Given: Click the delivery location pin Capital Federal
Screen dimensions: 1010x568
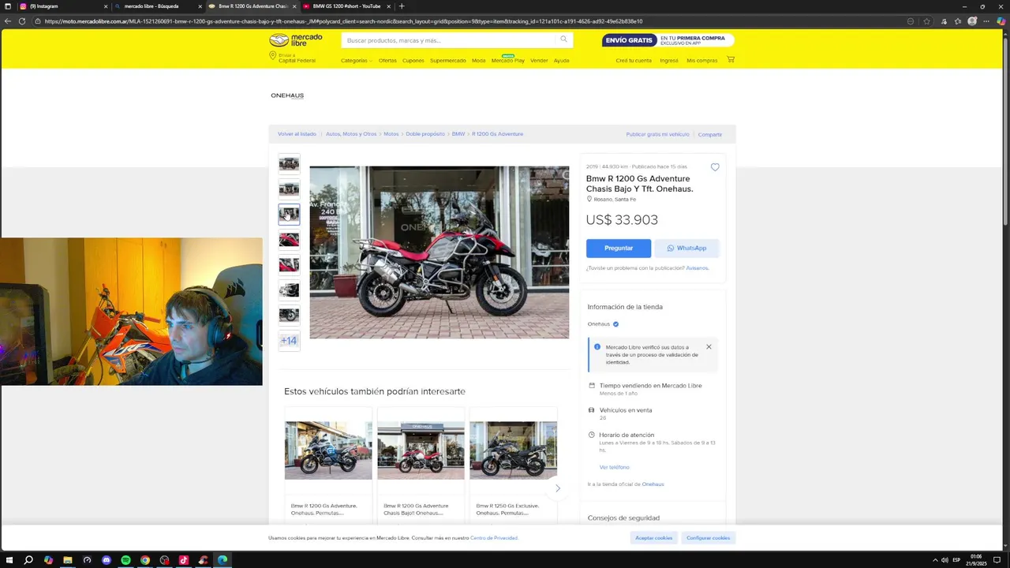Looking at the screenshot, I should pyautogui.click(x=293, y=58).
